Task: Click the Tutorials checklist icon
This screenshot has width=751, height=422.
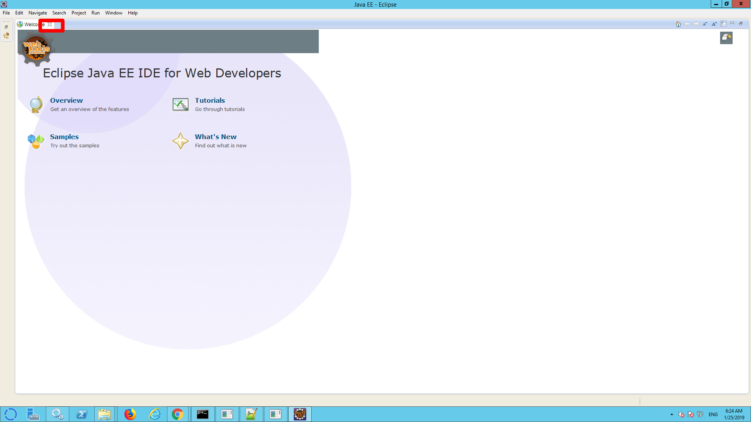Action: point(180,104)
